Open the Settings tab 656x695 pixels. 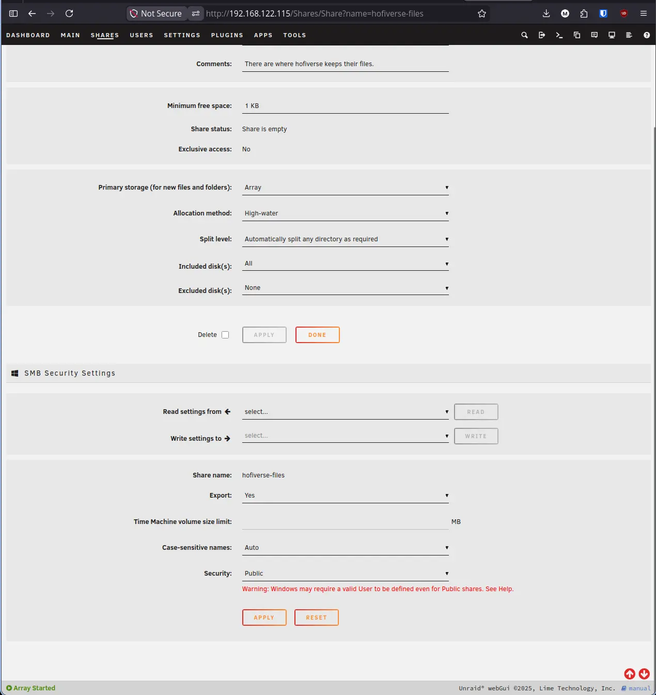point(182,35)
